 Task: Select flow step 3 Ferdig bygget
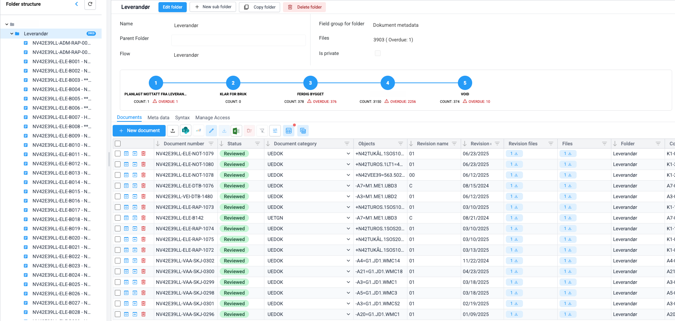click(x=310, y=83)
